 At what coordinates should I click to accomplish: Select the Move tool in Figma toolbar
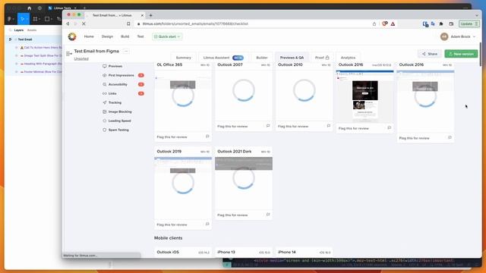pyautogui.click(x=24, y=19)
